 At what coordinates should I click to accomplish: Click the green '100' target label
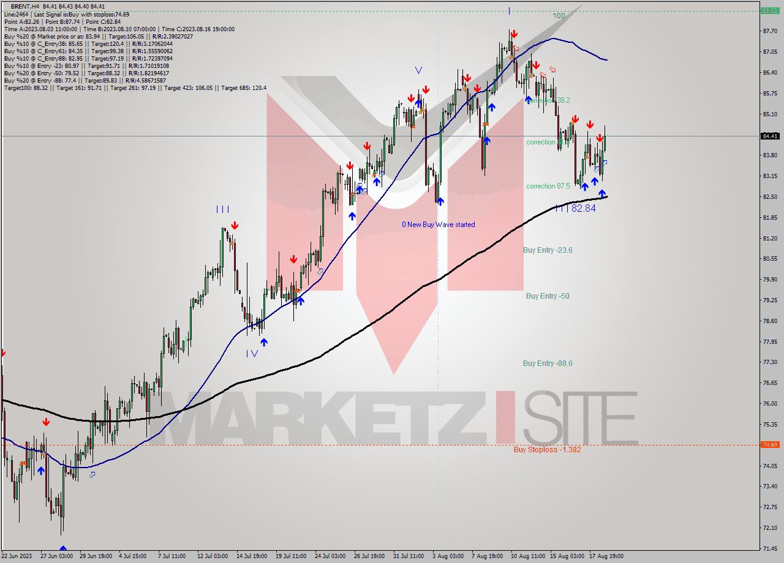pos(559,16)
